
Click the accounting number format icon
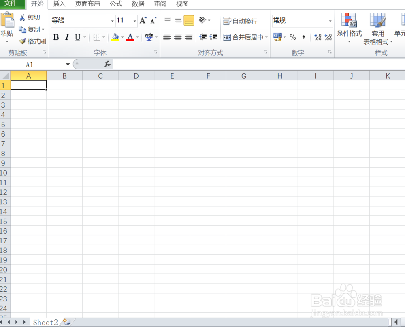[x=278, y=37]
